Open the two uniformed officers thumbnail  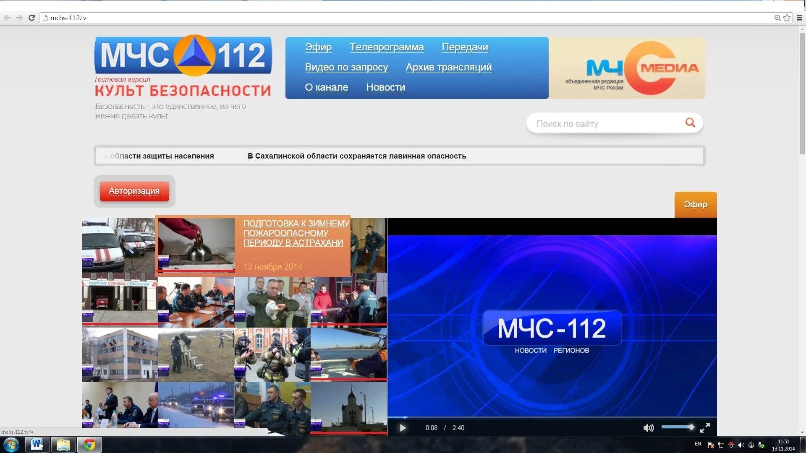click(272, 409)
